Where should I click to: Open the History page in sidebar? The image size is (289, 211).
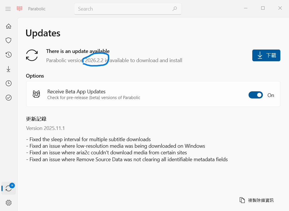(x=9, y=55)
